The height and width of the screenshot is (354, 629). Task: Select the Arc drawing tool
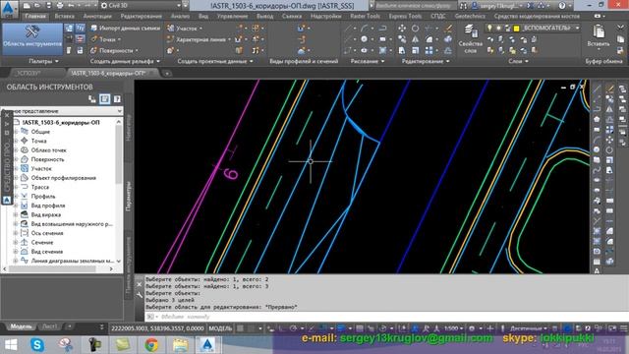(x=364, y=29)
